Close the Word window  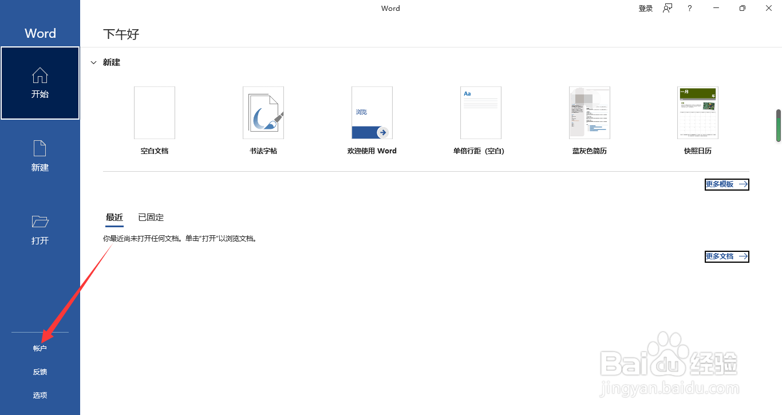click(769, 8)
